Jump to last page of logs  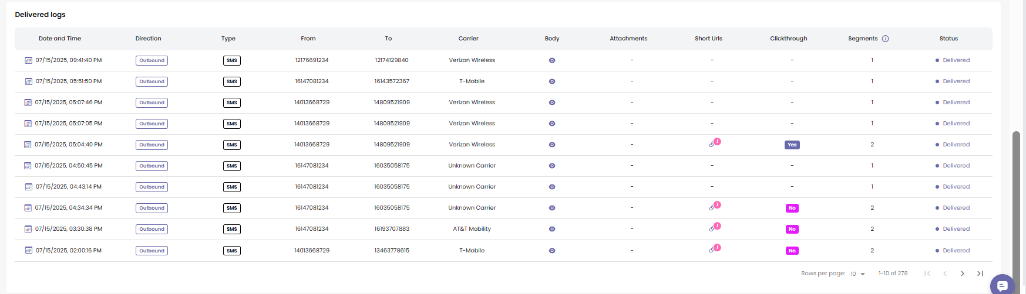980,274
